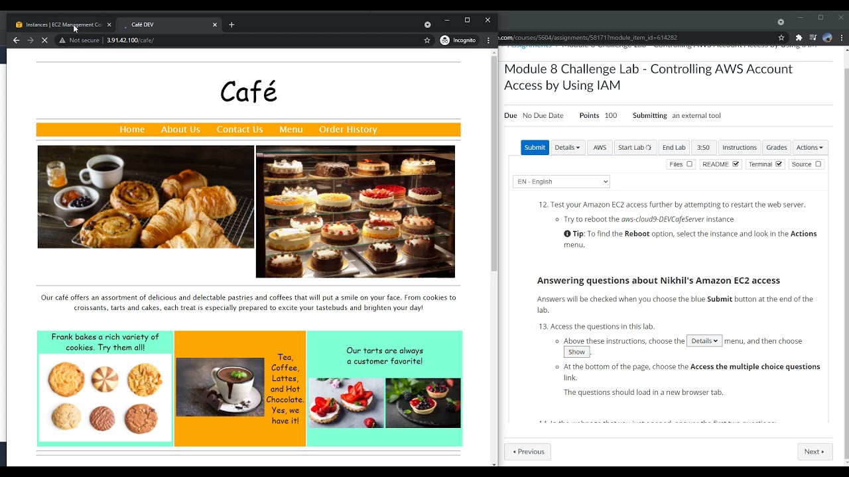
Task: Click the forward navigation arrow
Action: click(31, 40)
